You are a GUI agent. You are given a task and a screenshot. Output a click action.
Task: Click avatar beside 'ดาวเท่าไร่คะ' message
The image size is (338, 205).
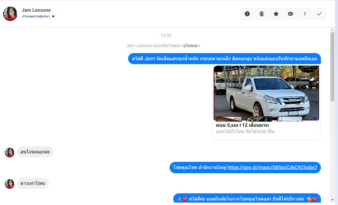click(x=10, y=184)
